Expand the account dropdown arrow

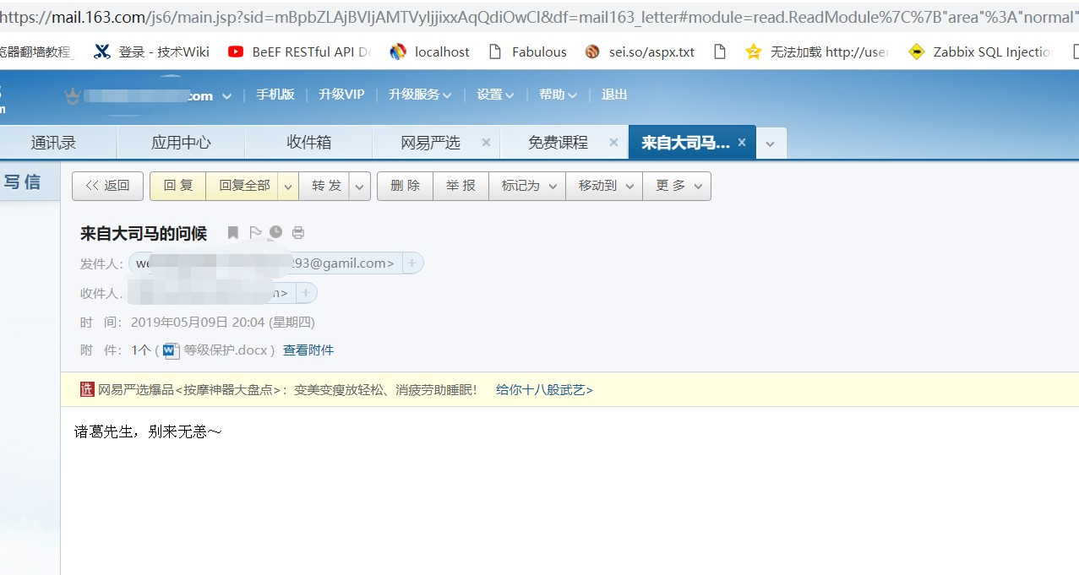click(226, 96)
